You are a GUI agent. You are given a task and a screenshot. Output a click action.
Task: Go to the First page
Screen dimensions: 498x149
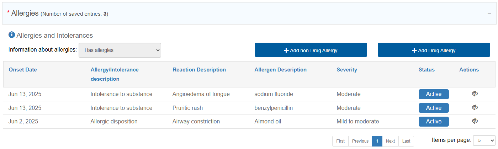[340, 141]
